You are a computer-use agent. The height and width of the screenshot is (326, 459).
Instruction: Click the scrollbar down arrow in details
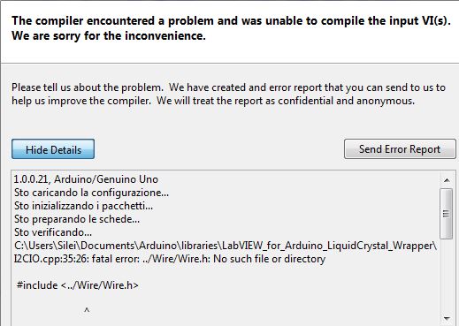pos(447,318)
